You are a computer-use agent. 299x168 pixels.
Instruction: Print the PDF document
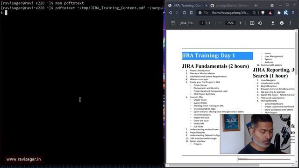tap(281, 23)
